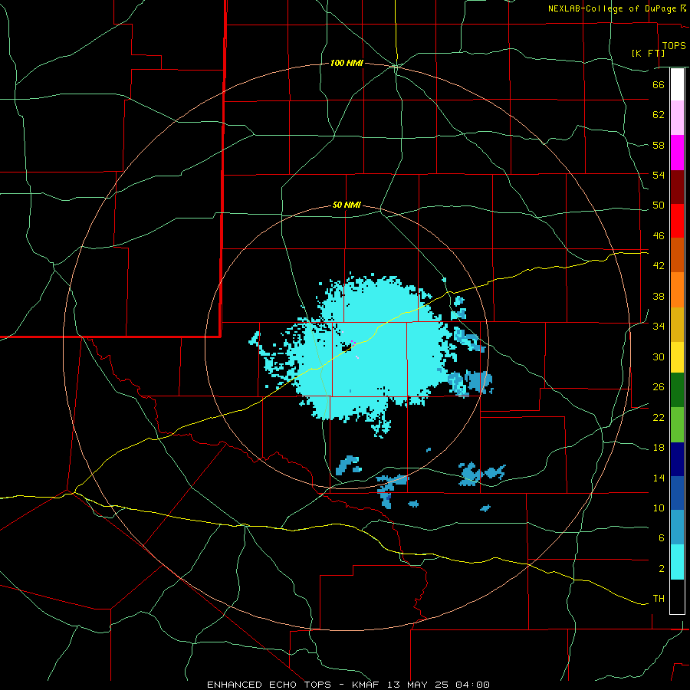
Task: Click the ENHANCED ECHO TOPS caption text
Action: coord(269,685)
